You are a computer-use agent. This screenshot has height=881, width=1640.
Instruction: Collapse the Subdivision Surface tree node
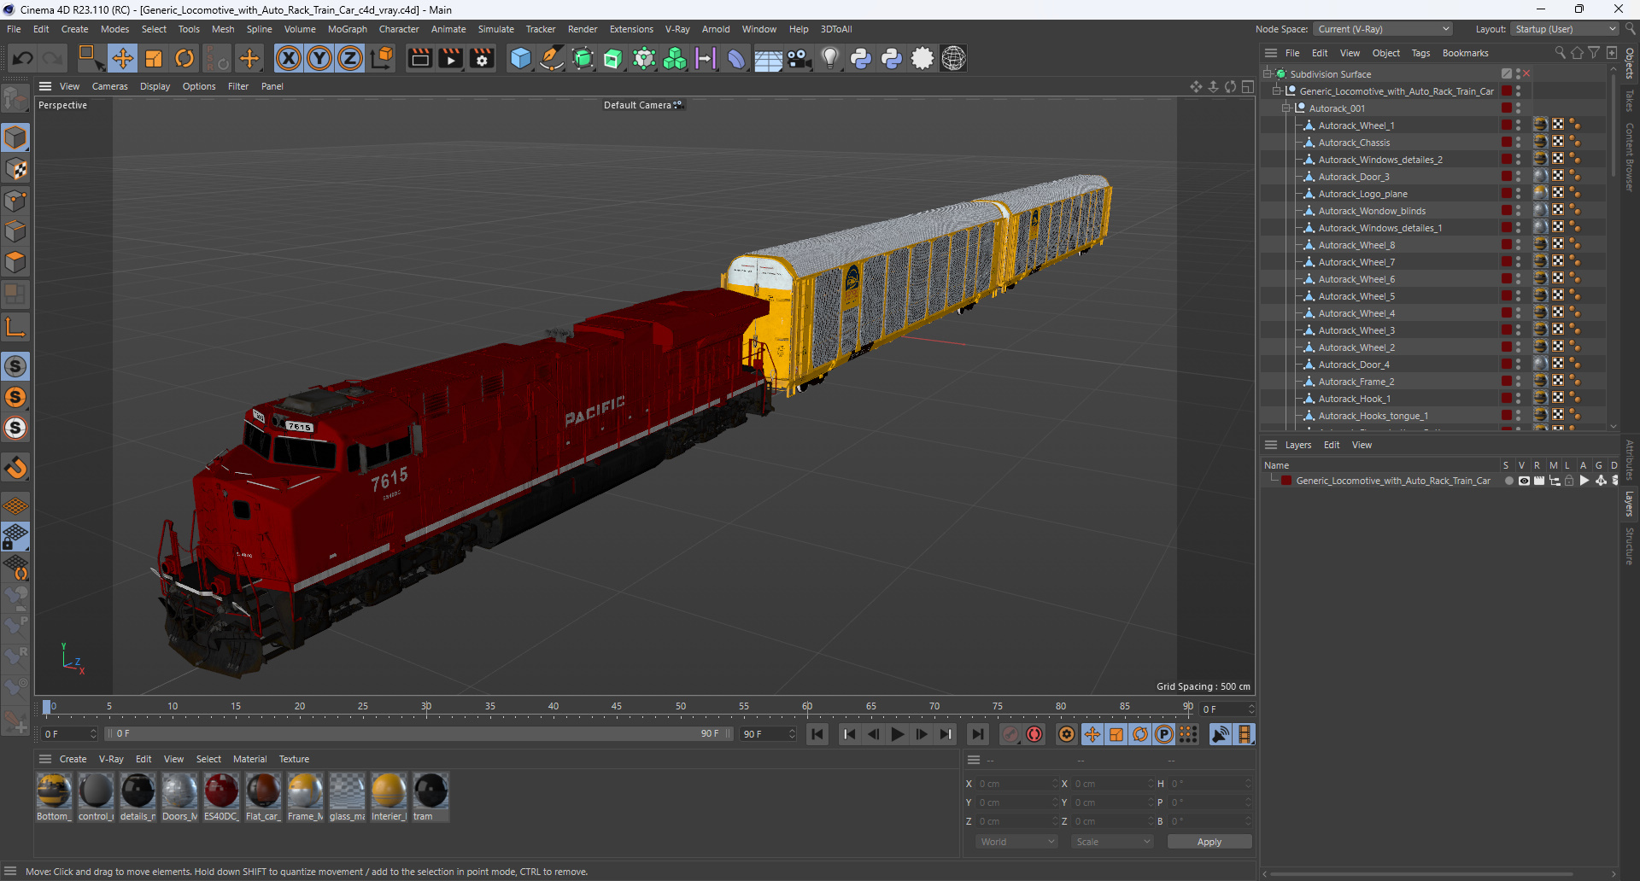1268,74
